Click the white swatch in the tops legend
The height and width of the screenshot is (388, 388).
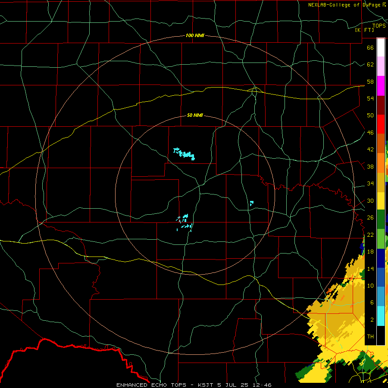point(381,47)
